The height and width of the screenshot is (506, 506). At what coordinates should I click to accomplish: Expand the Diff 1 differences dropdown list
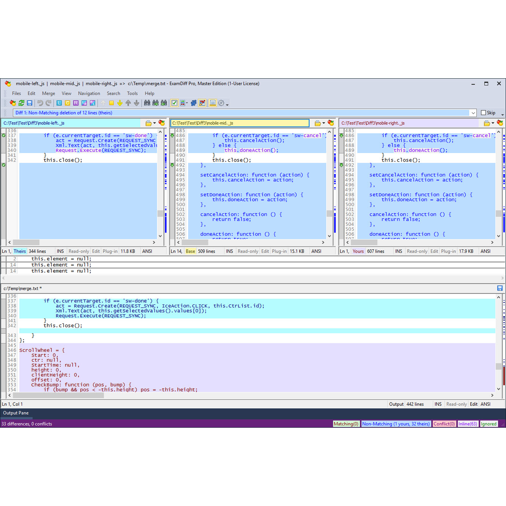click(473, 113)
